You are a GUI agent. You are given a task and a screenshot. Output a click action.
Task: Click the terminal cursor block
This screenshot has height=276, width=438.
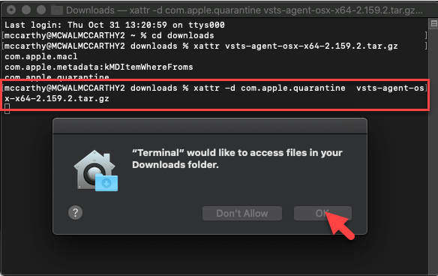pos(7,109)
